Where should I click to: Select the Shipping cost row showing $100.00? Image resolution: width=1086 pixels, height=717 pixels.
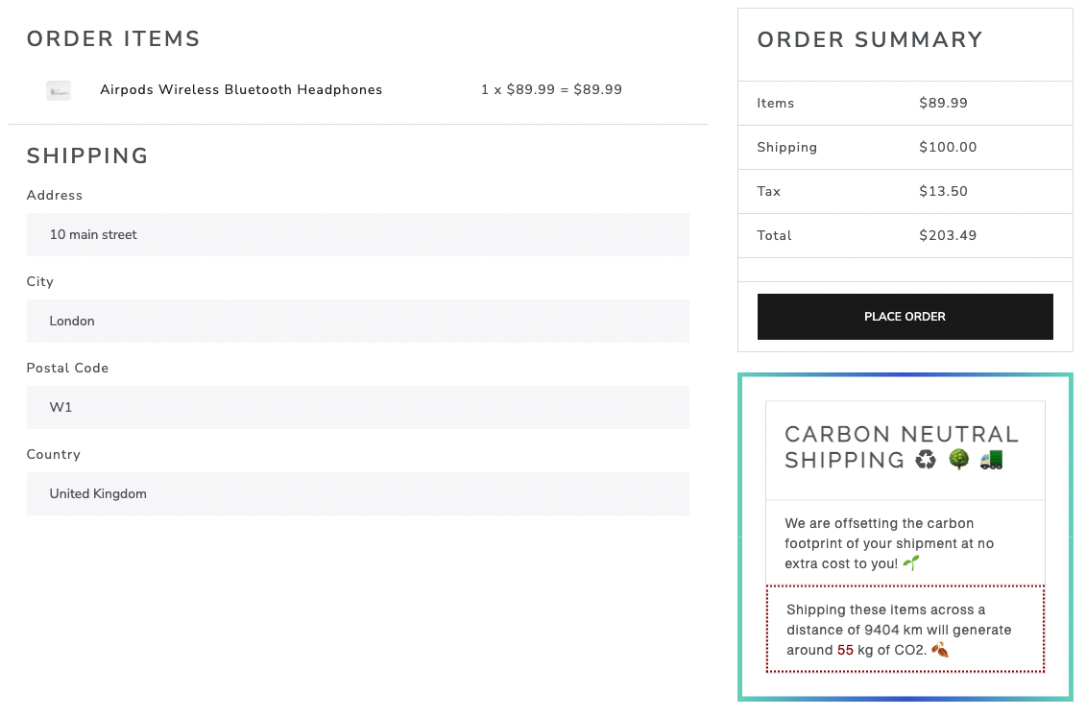pyautogui.click(x=905, y=147)
